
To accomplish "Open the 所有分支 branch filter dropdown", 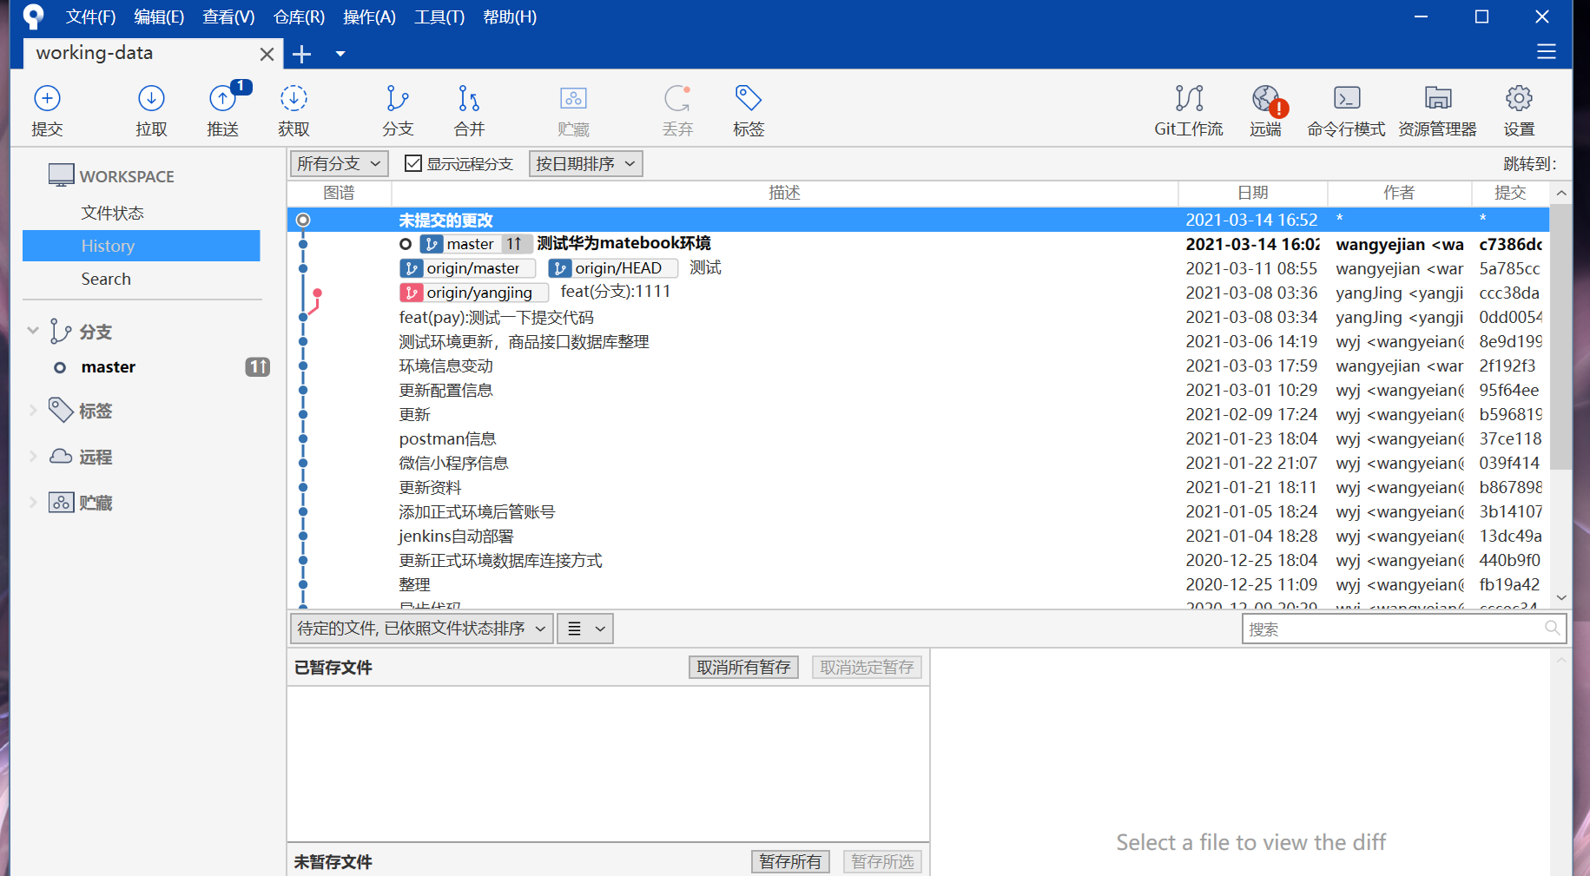I will [339, 163].
